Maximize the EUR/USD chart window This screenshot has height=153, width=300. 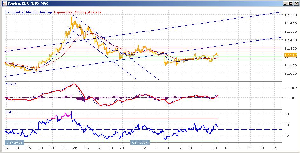(x=290, y=3)
